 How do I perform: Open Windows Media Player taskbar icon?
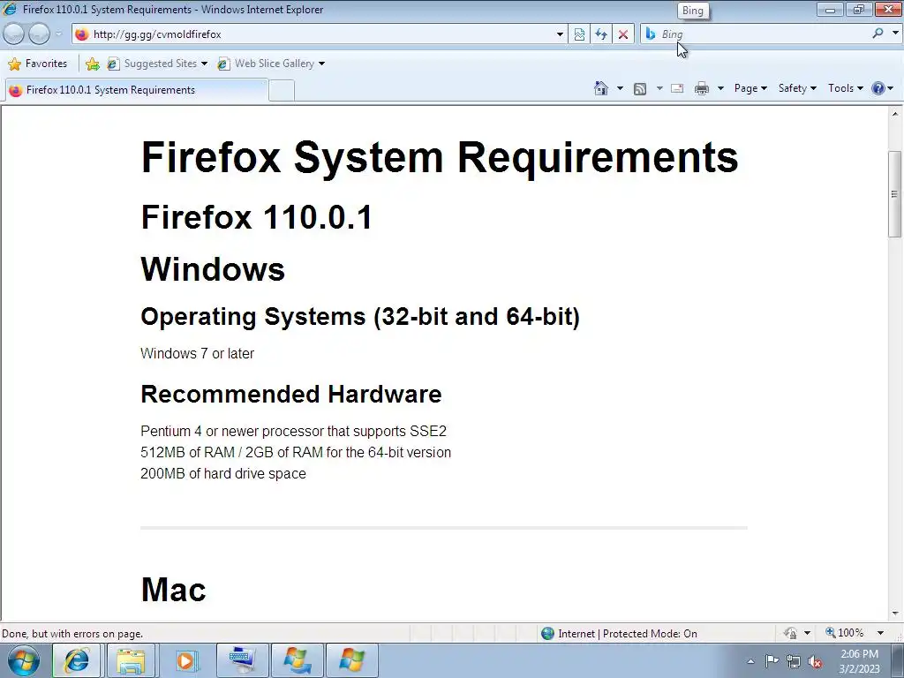click(x=185, y=660)
